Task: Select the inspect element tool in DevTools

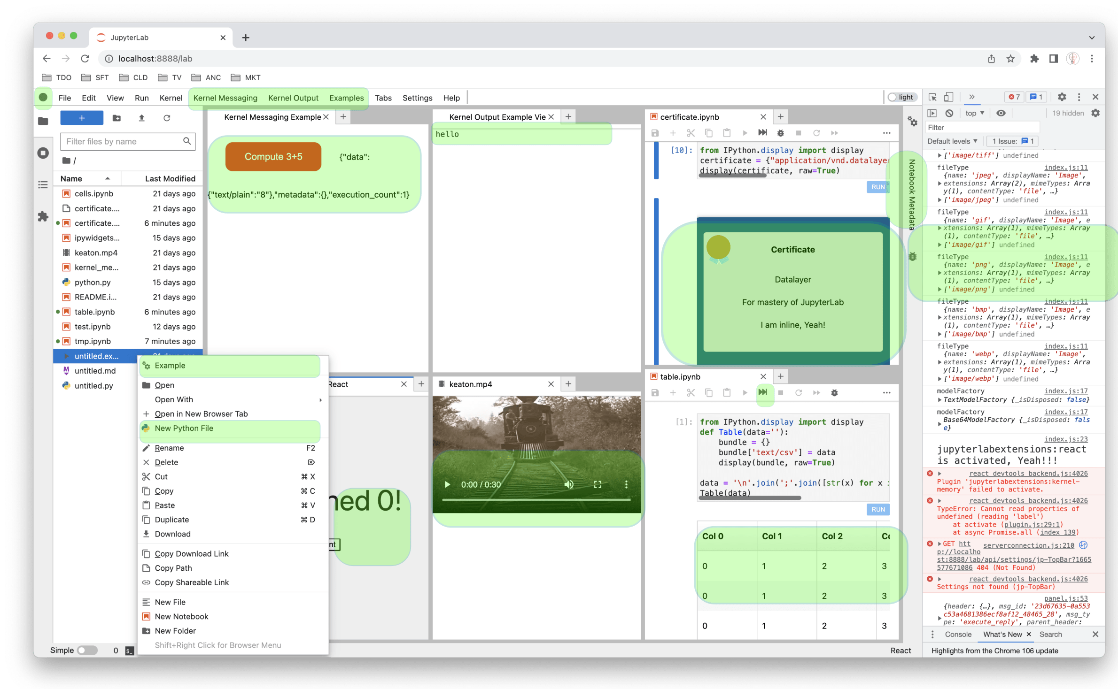Action: coord(933,97)
